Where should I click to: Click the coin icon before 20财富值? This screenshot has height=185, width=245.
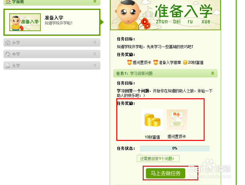pos(185,62)
